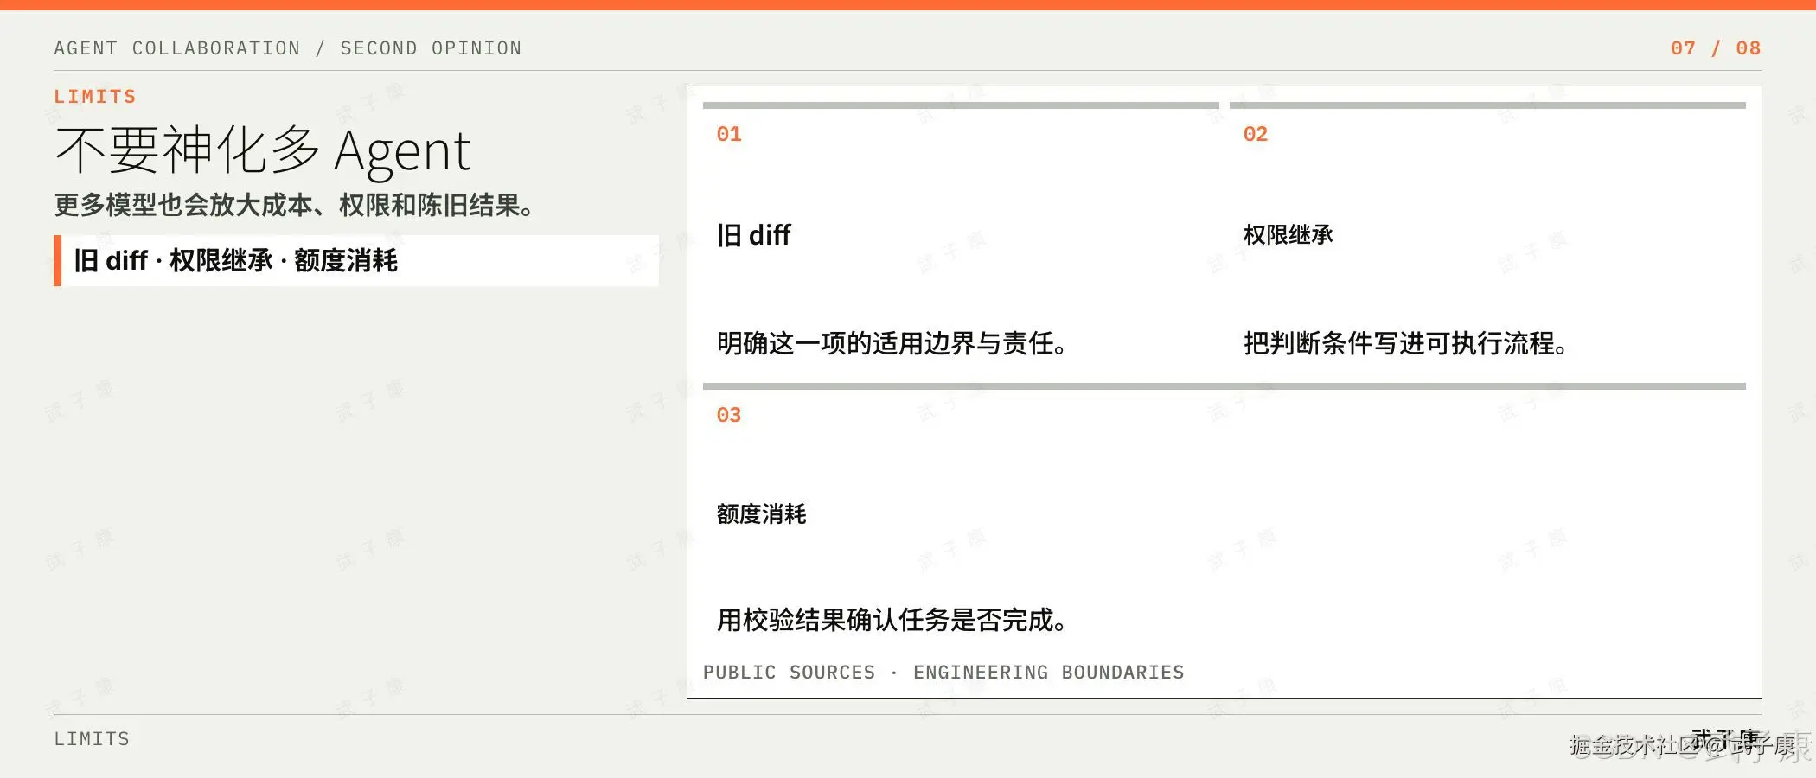Click the highlighted box '旧 diff · 权限继承 · 额度消耗'
Viewport: 1816px width, 778px height.
tap(356, 260)
